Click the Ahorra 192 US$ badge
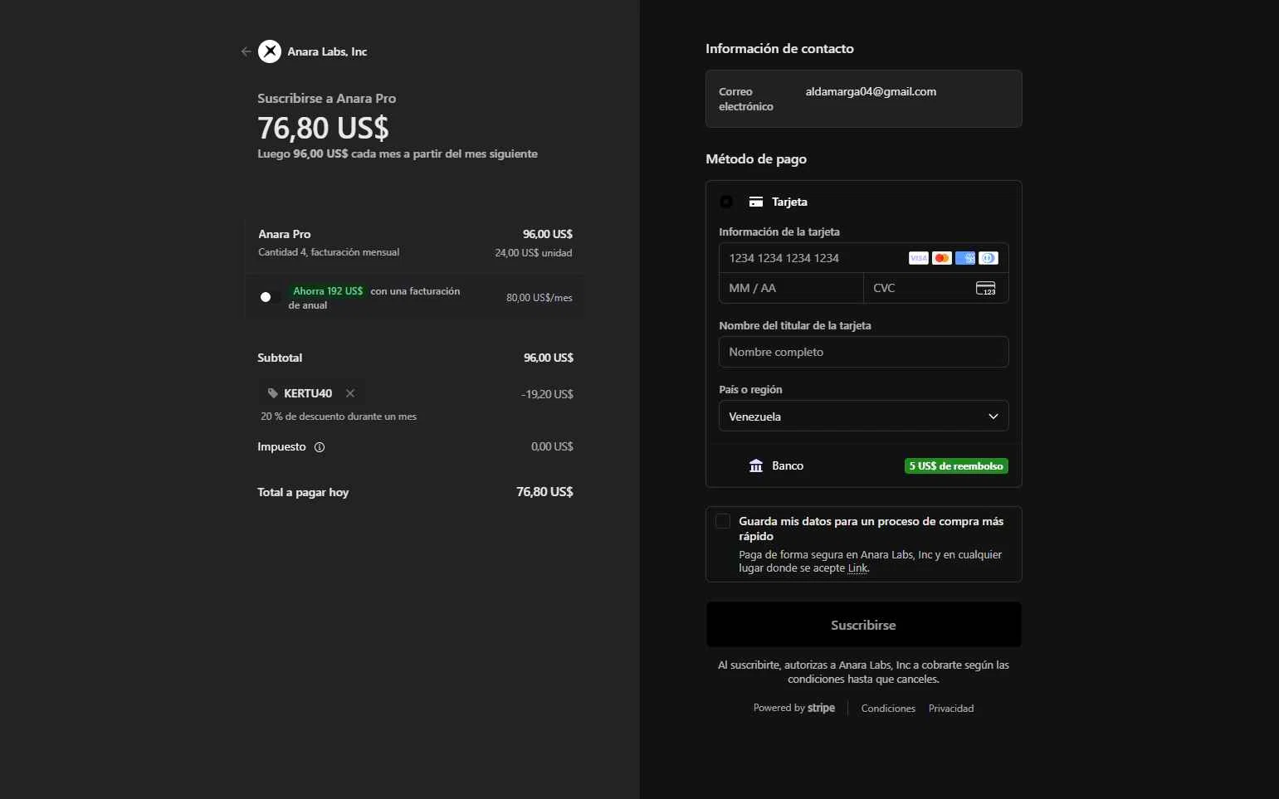This screenshot has width=1279, height=799. point(328,291)
